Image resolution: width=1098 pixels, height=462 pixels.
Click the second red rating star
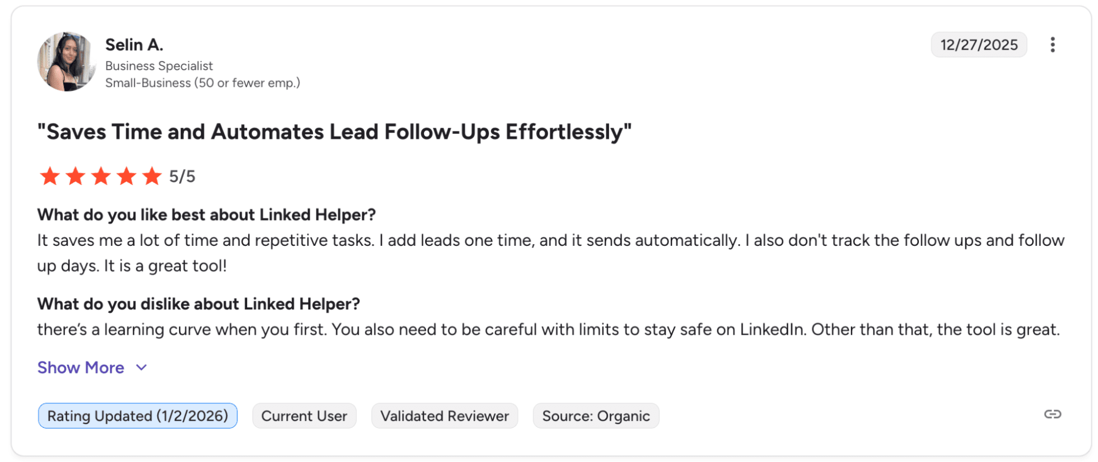pos(75,176)
